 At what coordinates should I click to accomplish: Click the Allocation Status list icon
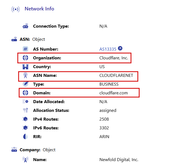click(x=25, y=110)
